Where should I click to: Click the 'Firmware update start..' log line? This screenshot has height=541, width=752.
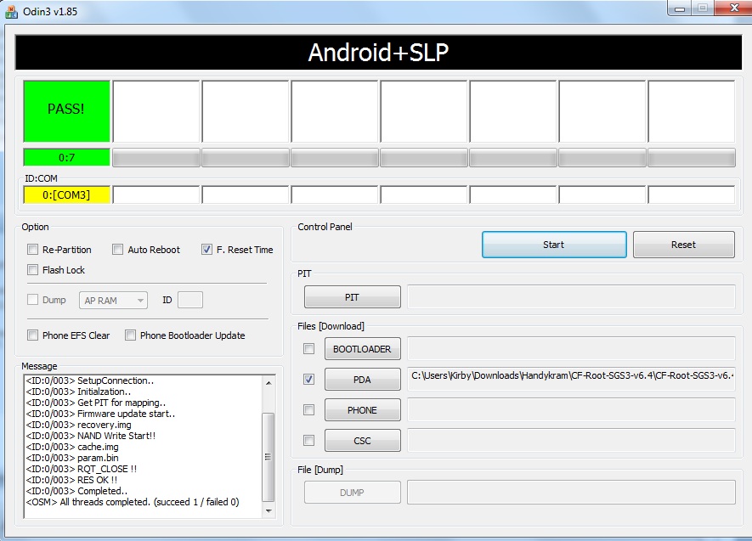coord(101,414)
